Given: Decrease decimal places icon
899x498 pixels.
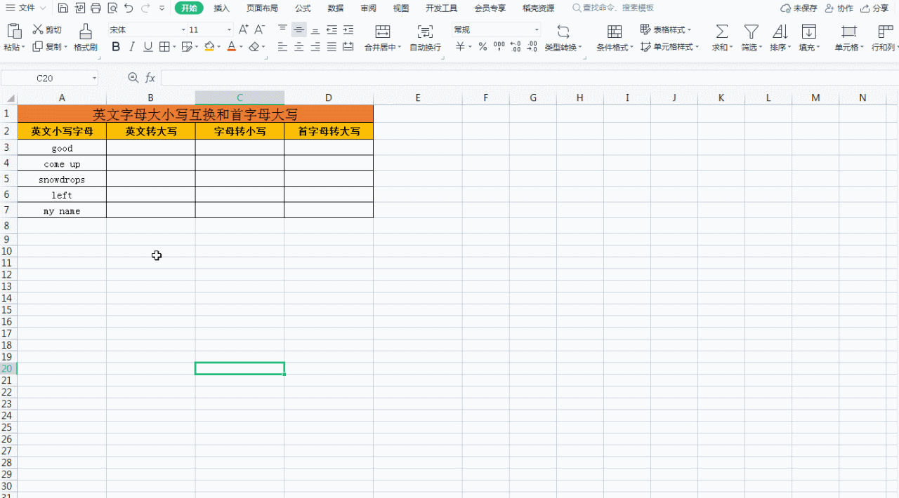Looking at the screenshot, I should point(532,46).
